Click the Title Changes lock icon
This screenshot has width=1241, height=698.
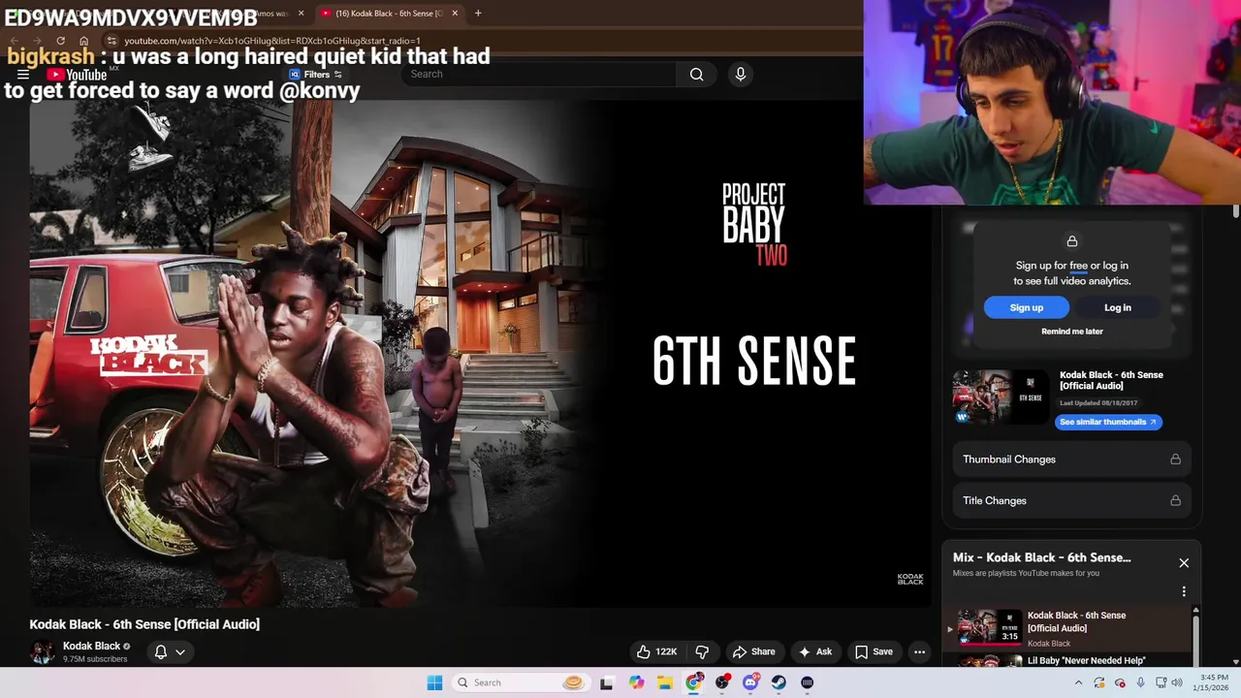(x=1175, y=501)
